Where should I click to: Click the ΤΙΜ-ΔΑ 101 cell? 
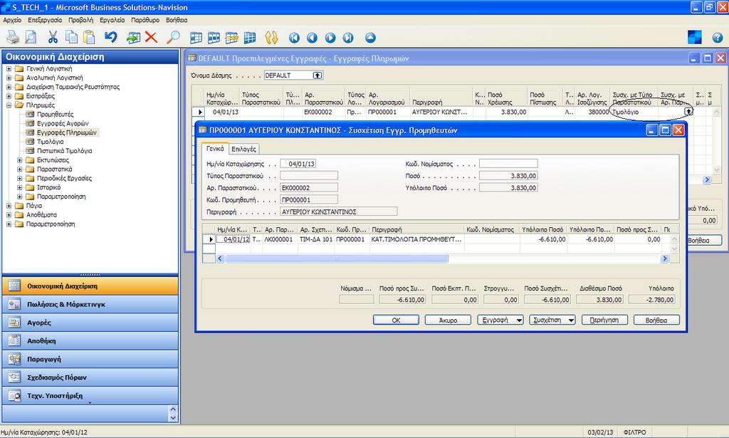click(315, 239)
